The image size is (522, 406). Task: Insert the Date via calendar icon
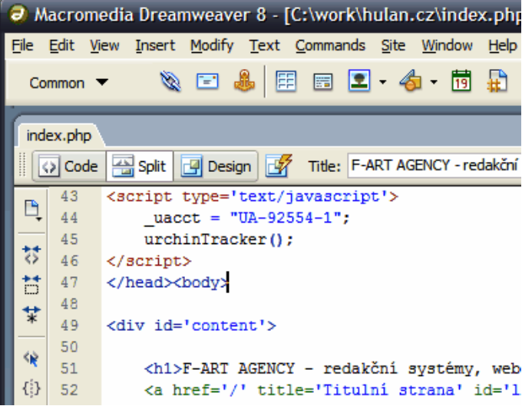[x=461, y=81]
